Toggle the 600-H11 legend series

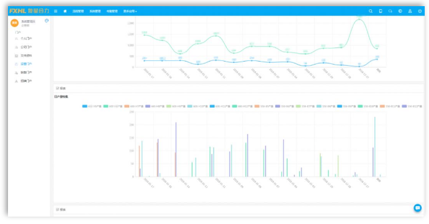(220, 106)
